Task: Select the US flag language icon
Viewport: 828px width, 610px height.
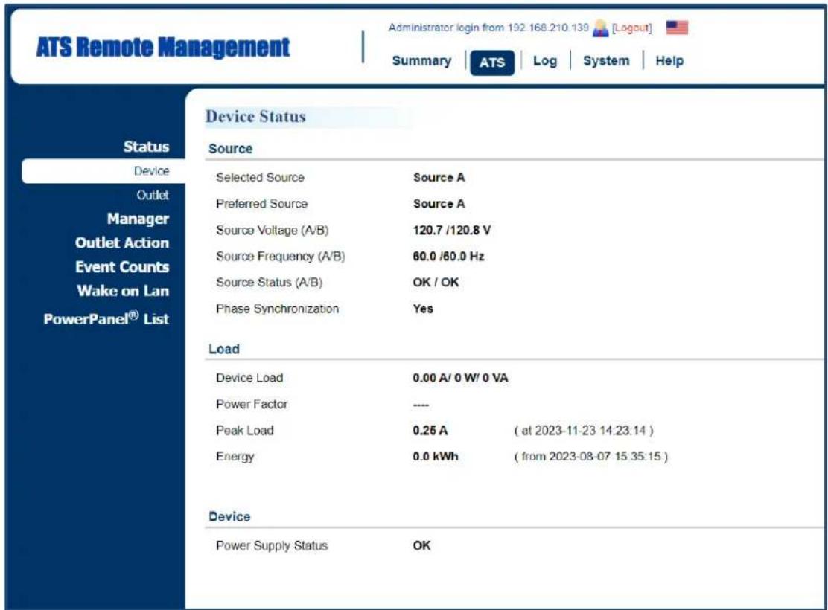Action: (x=677, y=27)
